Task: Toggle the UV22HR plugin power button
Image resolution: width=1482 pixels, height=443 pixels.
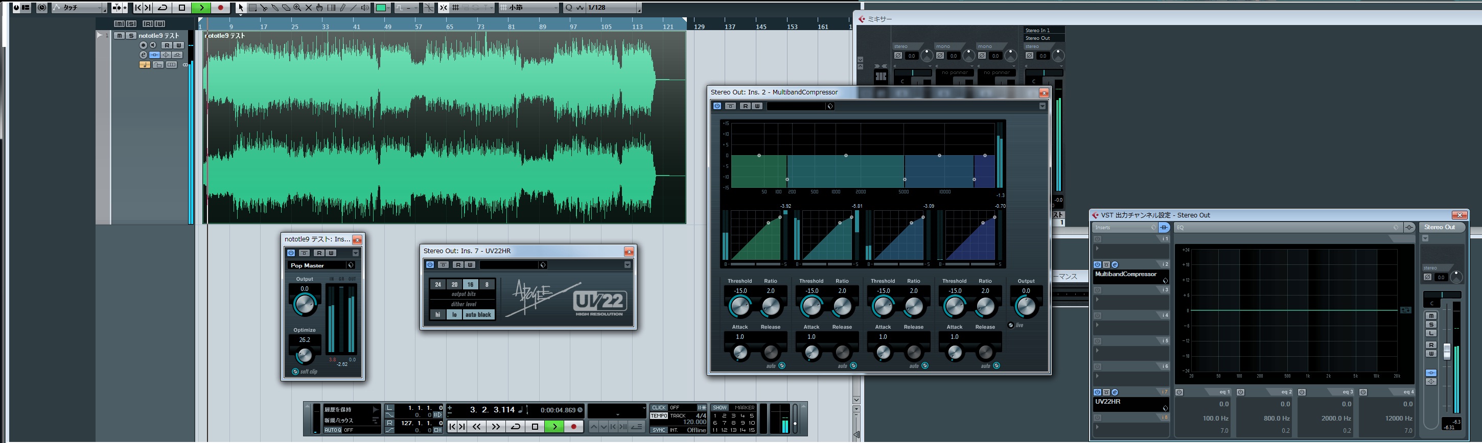Action: coord(430,265)
